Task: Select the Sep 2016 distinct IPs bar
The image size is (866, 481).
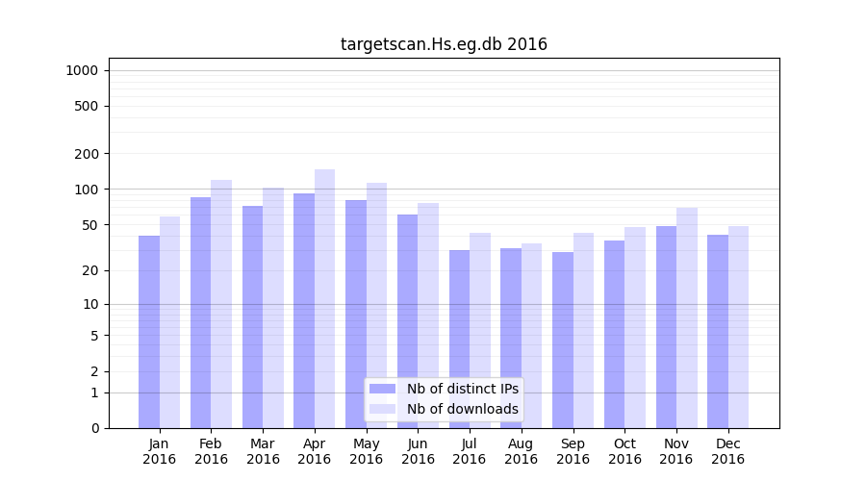Action: point(563,340)
